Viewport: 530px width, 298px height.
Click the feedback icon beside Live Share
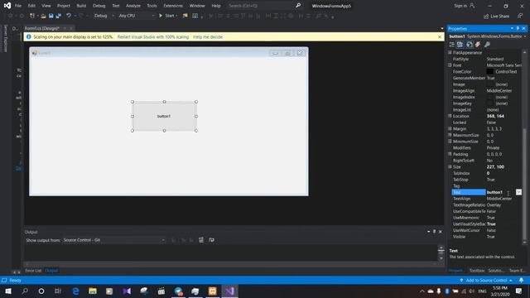[520, 17]
